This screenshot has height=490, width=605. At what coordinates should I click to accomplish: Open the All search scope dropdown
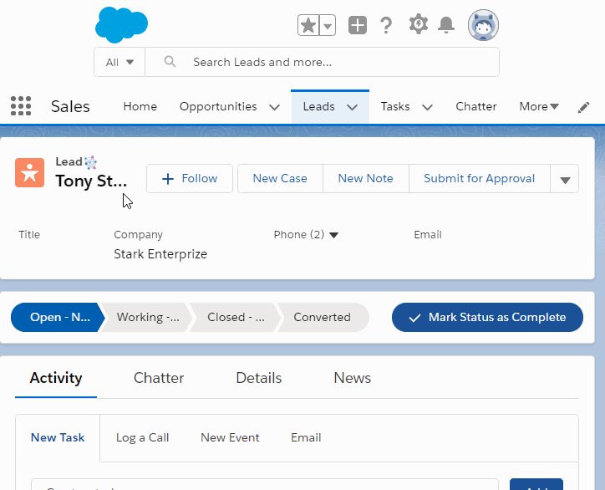pos(119,62)
